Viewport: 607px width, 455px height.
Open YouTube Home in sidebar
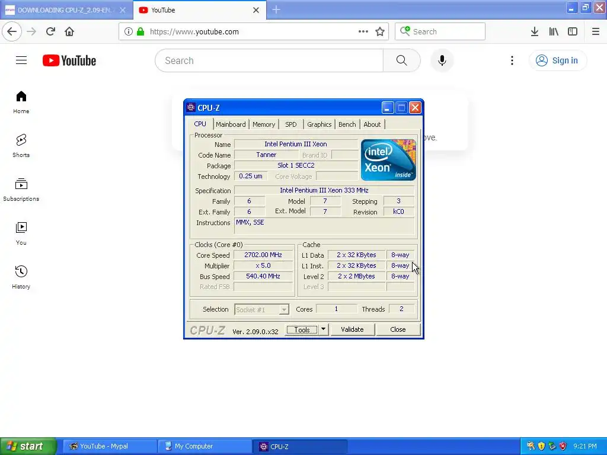(21, 102)
